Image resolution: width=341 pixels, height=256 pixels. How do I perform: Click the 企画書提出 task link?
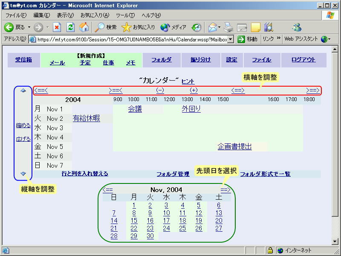(x=234, y=147)
